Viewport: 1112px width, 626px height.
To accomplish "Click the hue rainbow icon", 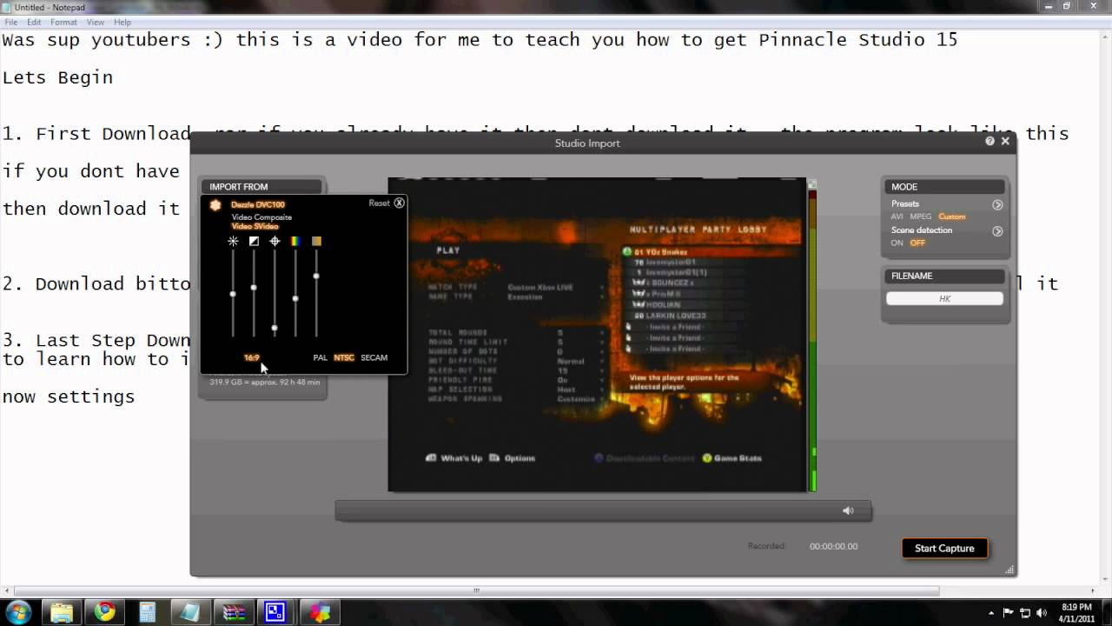I will 295,242.
